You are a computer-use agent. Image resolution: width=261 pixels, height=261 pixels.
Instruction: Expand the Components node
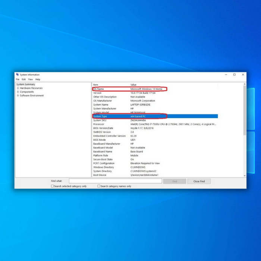click(x=18, y=92)
